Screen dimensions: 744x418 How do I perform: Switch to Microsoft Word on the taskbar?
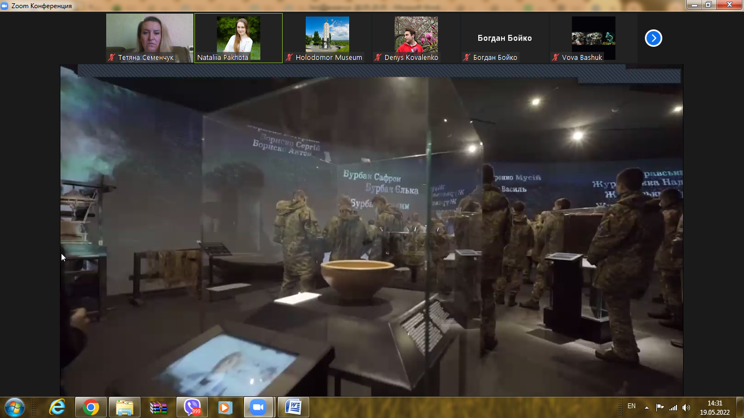pyautogui.click(x=293, y=407)
